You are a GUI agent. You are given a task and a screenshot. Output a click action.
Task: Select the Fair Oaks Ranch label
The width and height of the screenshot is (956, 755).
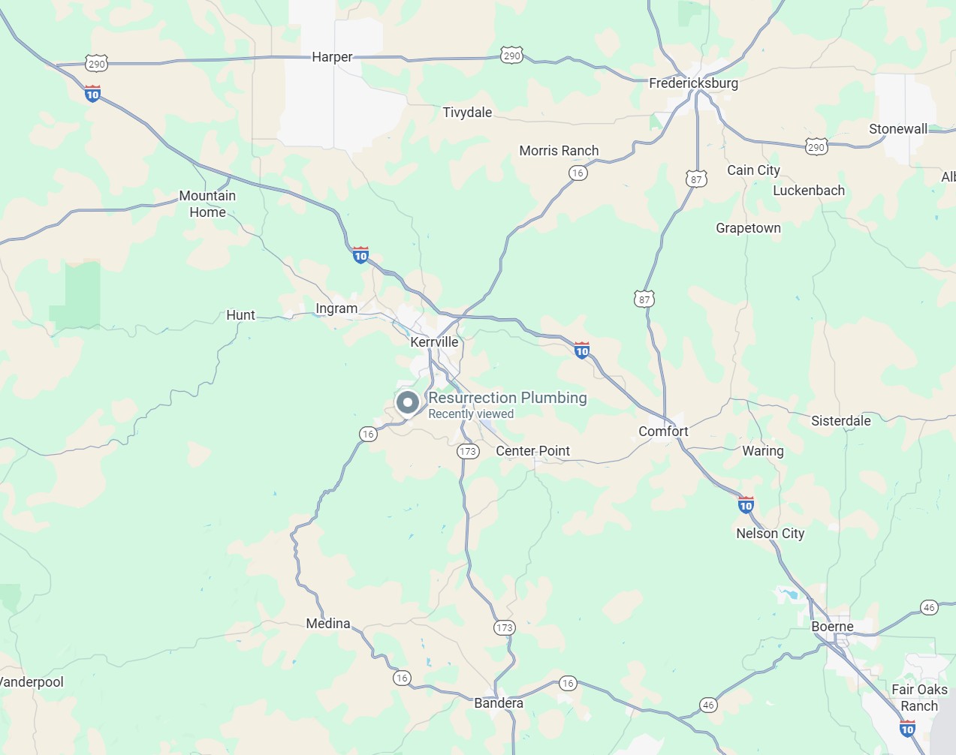click(x=919, y=698)
